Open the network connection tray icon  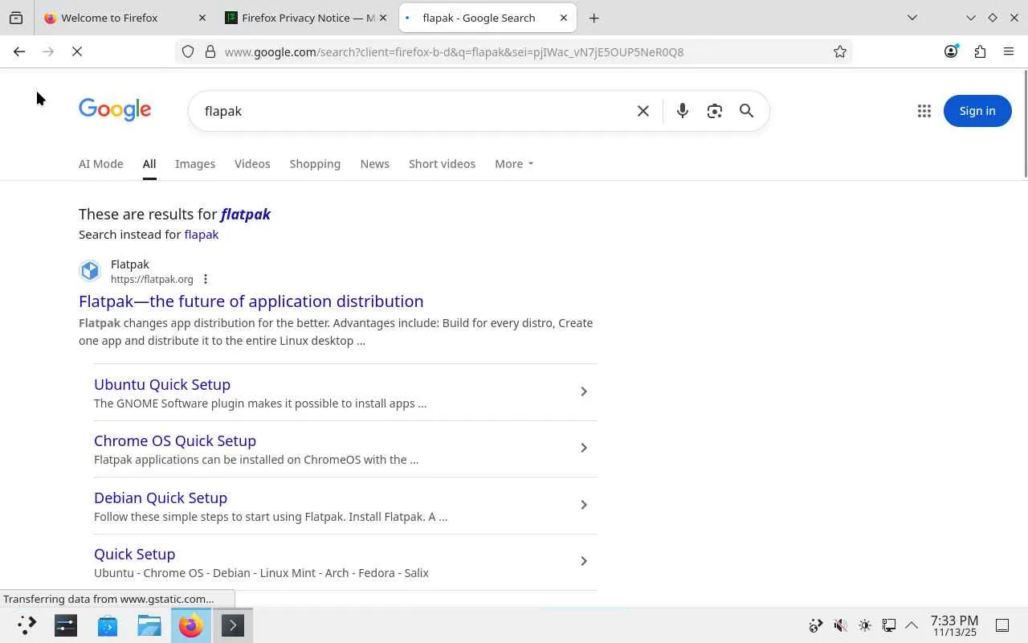(x=889, y=625)
